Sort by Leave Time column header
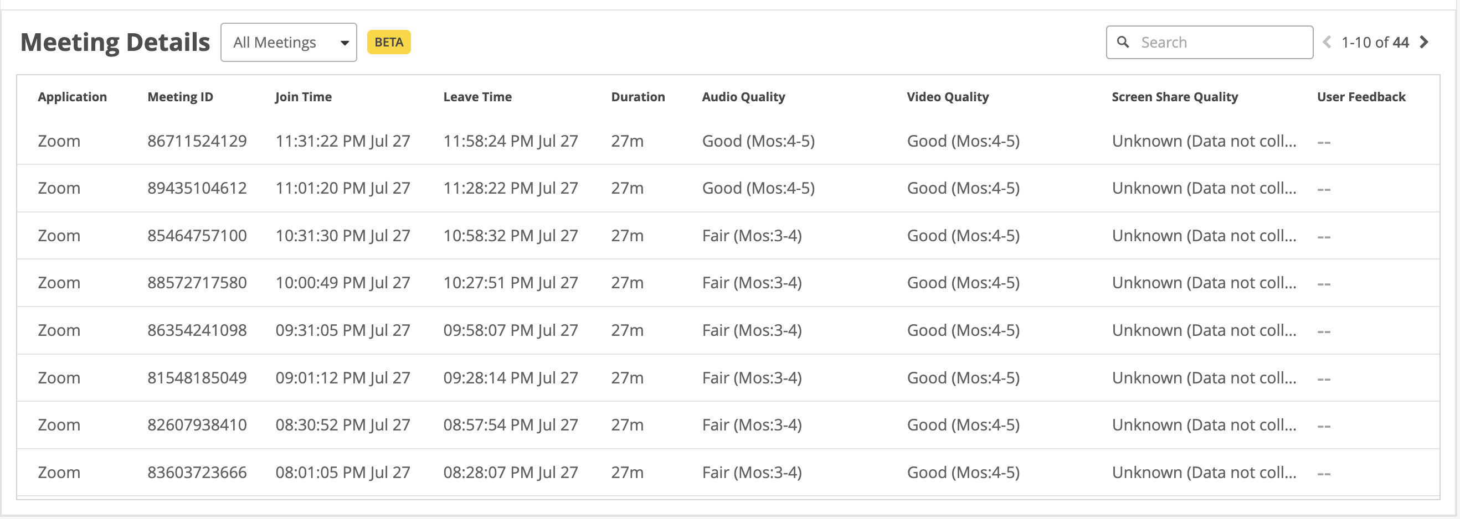The height and width of the screenshot is (519, 1460). pyautogui.click(x=477, y=97)
